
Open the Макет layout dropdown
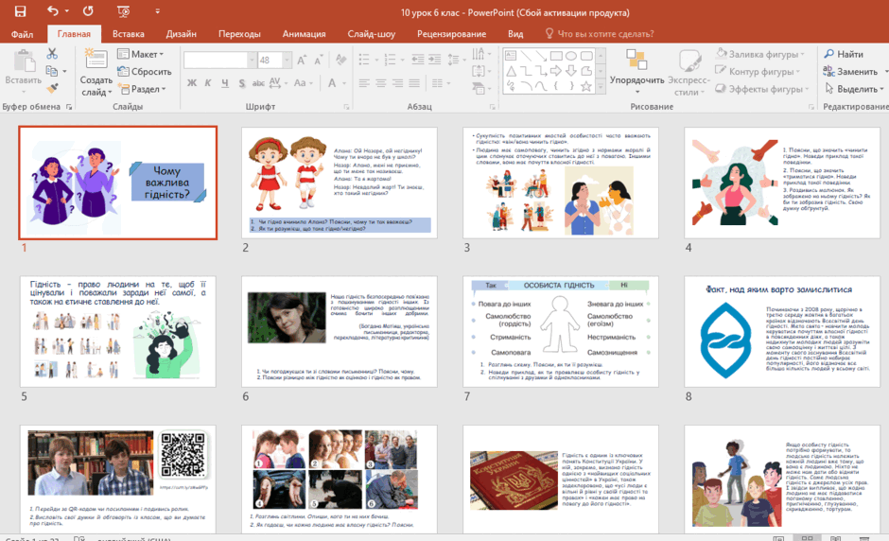pos(141,54)
